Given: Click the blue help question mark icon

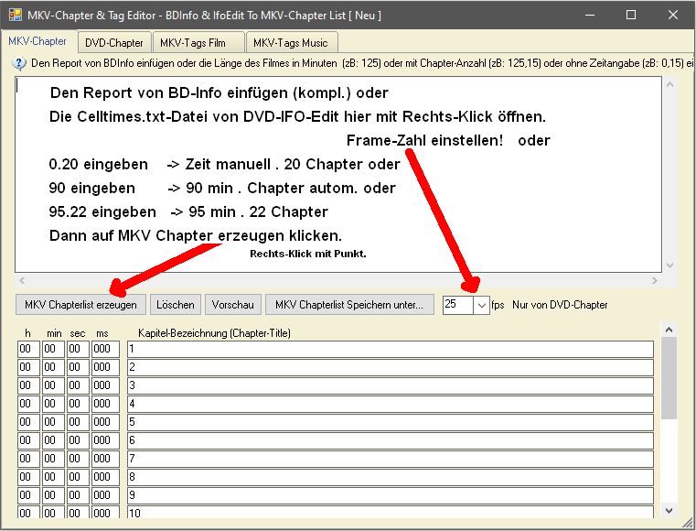Looking at the screenshot, I should pos(19,63).
